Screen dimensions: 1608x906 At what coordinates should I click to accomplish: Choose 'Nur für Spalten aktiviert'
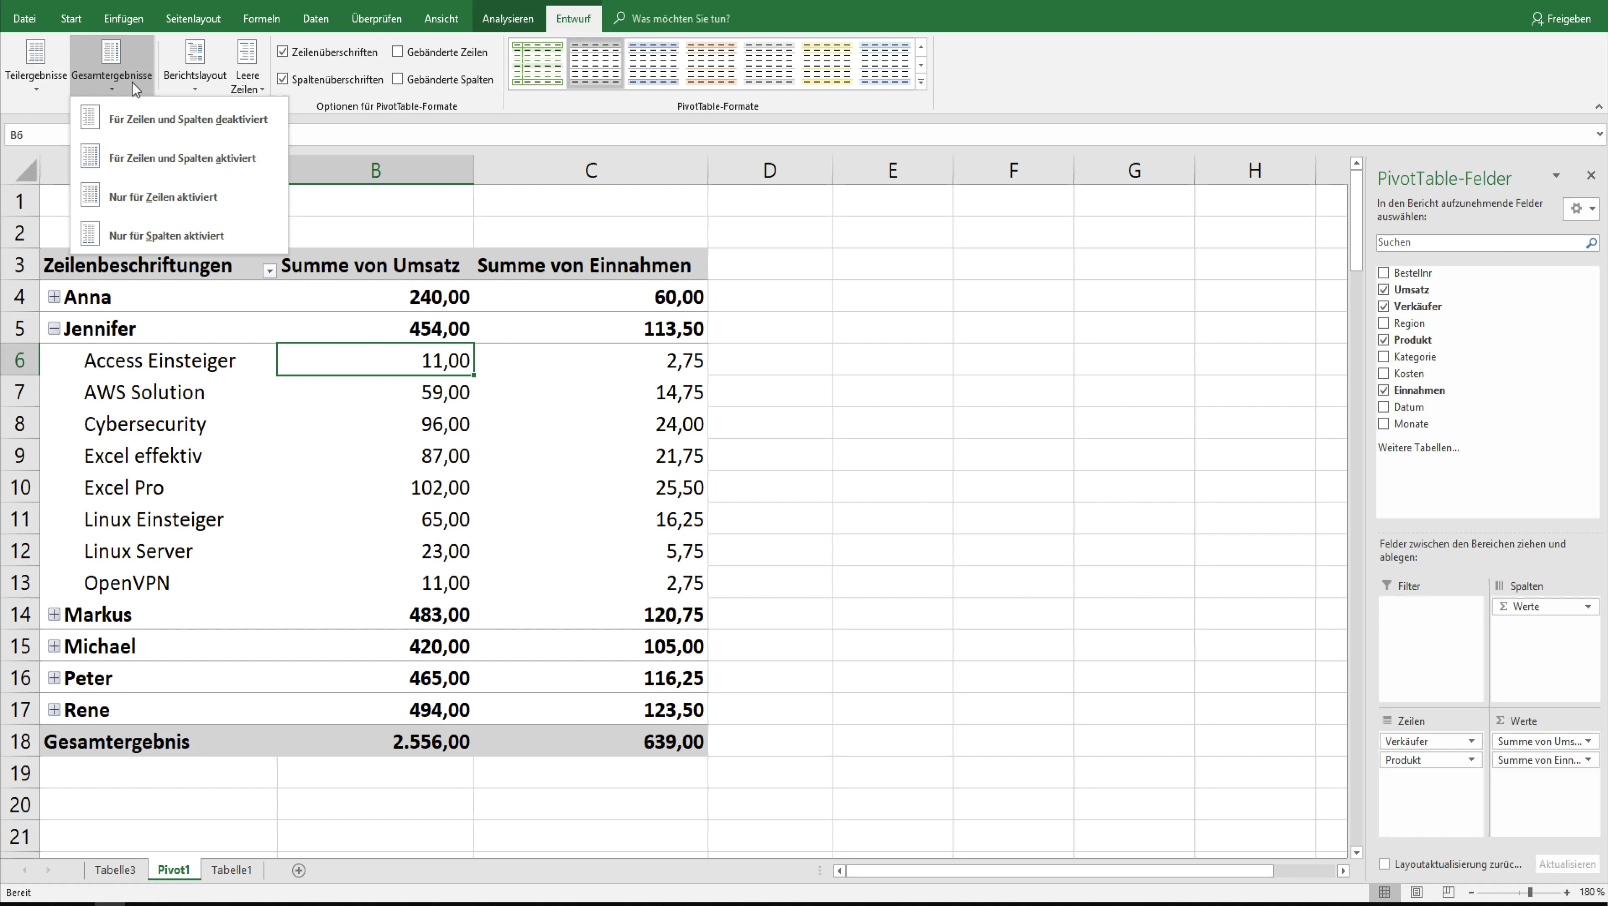click(179, 235)
